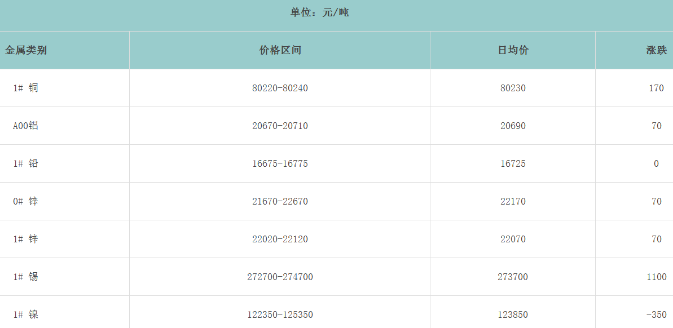Select the 1# 锌 row label
Viewport: 673px width, 328px height.
26,239
